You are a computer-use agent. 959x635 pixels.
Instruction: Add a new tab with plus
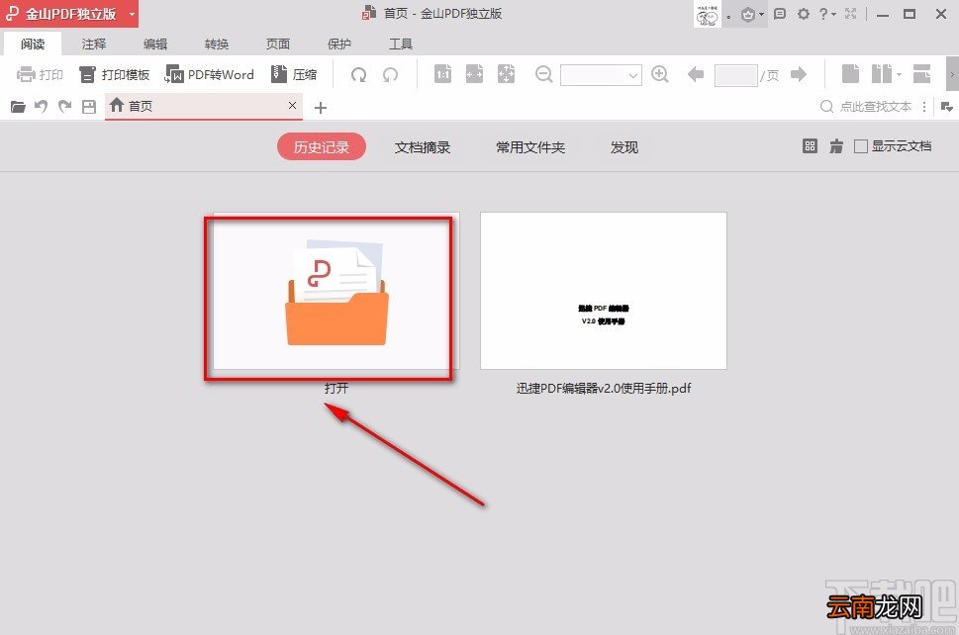[x=321, y=108]
